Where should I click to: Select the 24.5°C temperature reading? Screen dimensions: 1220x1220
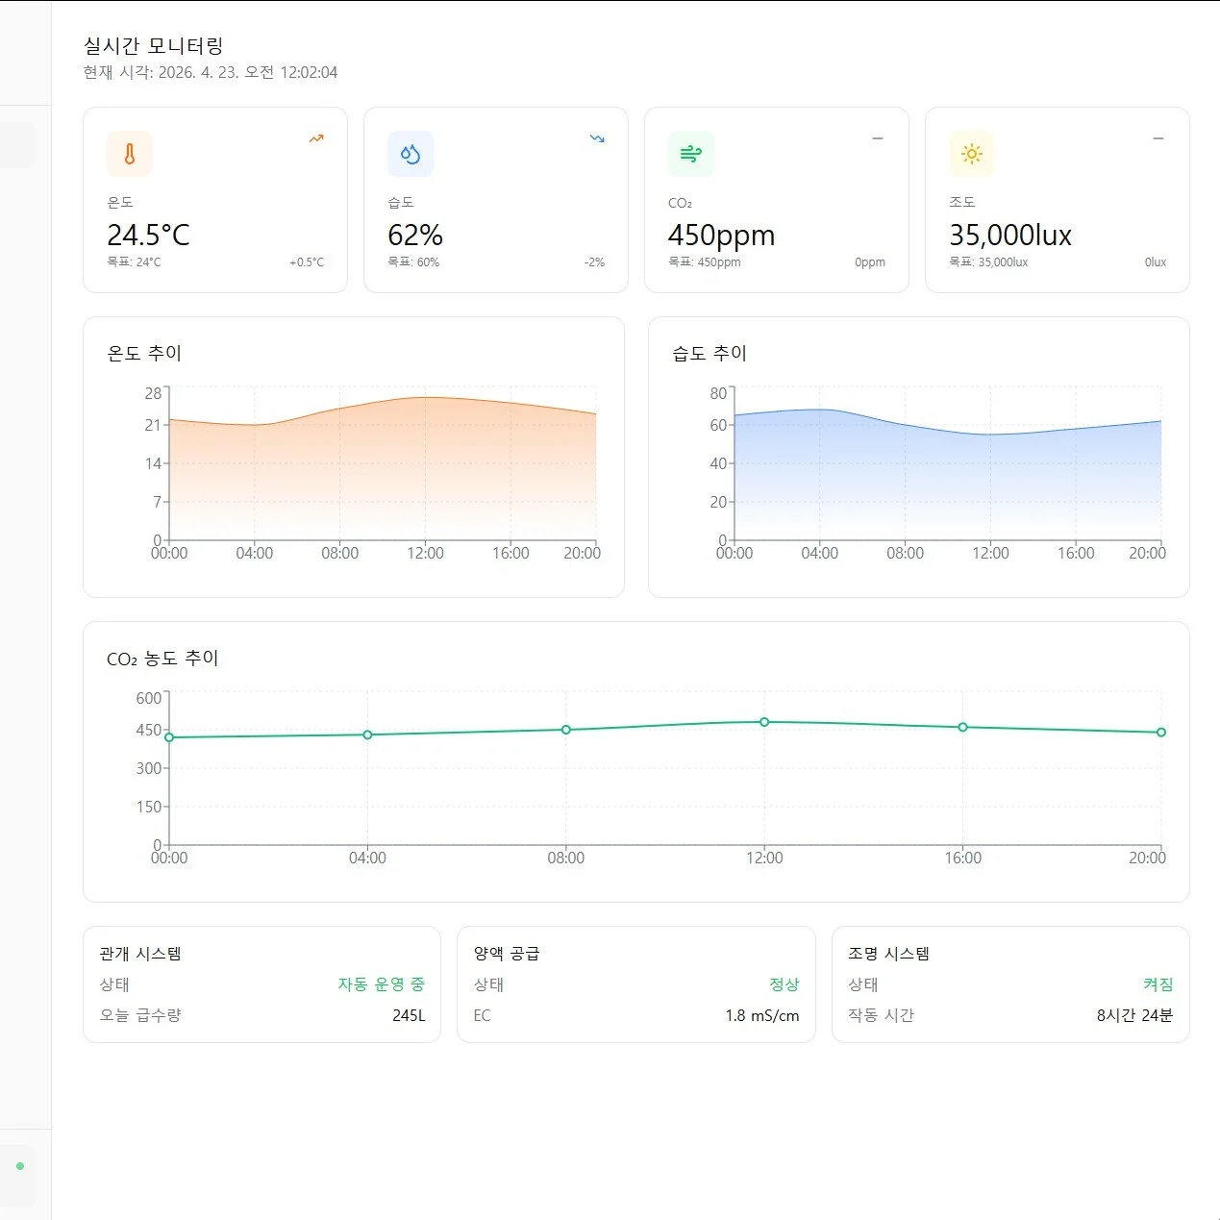pyautogui.click(x=148, y=235)
